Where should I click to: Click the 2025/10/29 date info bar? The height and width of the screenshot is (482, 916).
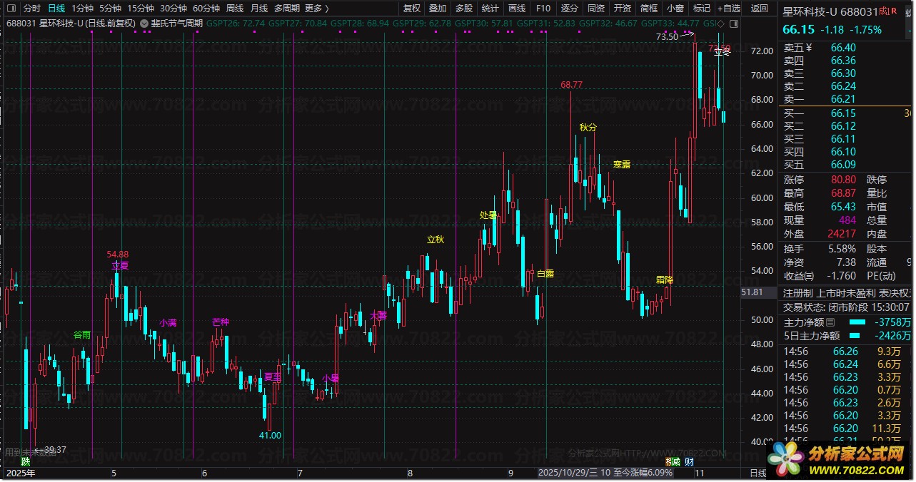coord(605,473)
